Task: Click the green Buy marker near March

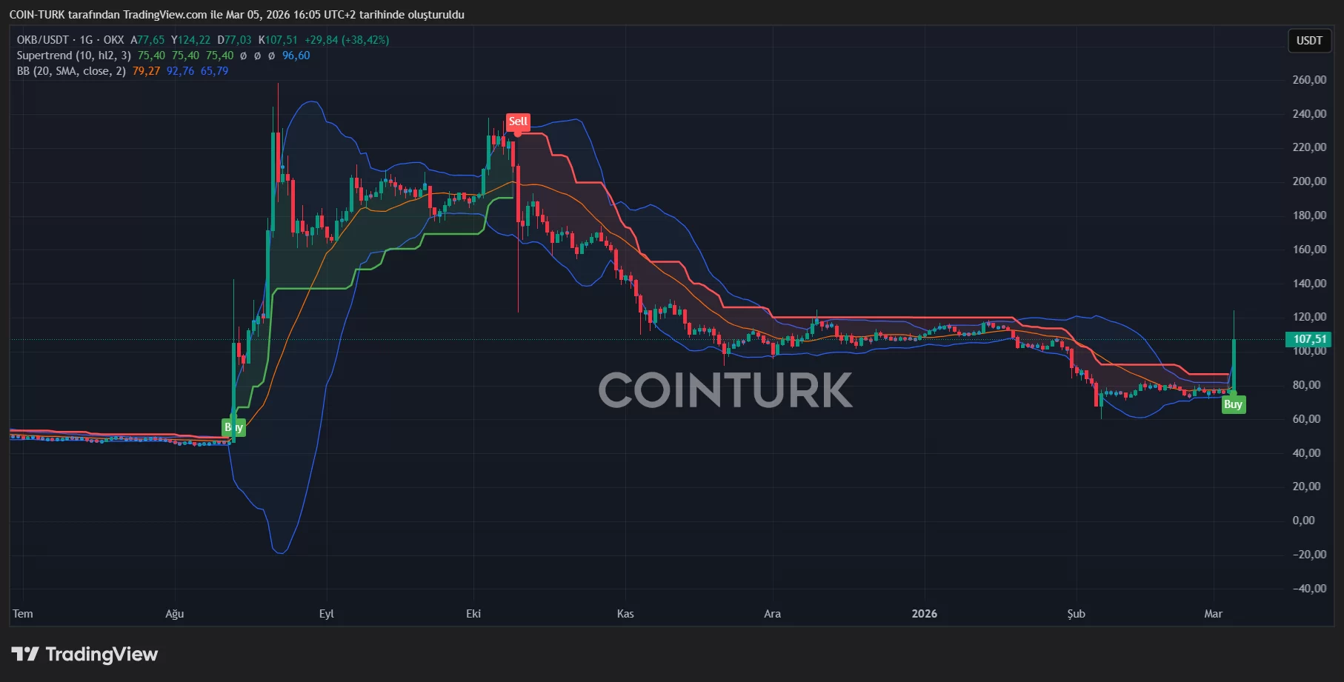Action: (x=1233, y=404)
